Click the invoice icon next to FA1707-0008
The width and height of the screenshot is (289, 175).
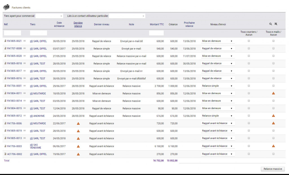(x=5, y=49)
